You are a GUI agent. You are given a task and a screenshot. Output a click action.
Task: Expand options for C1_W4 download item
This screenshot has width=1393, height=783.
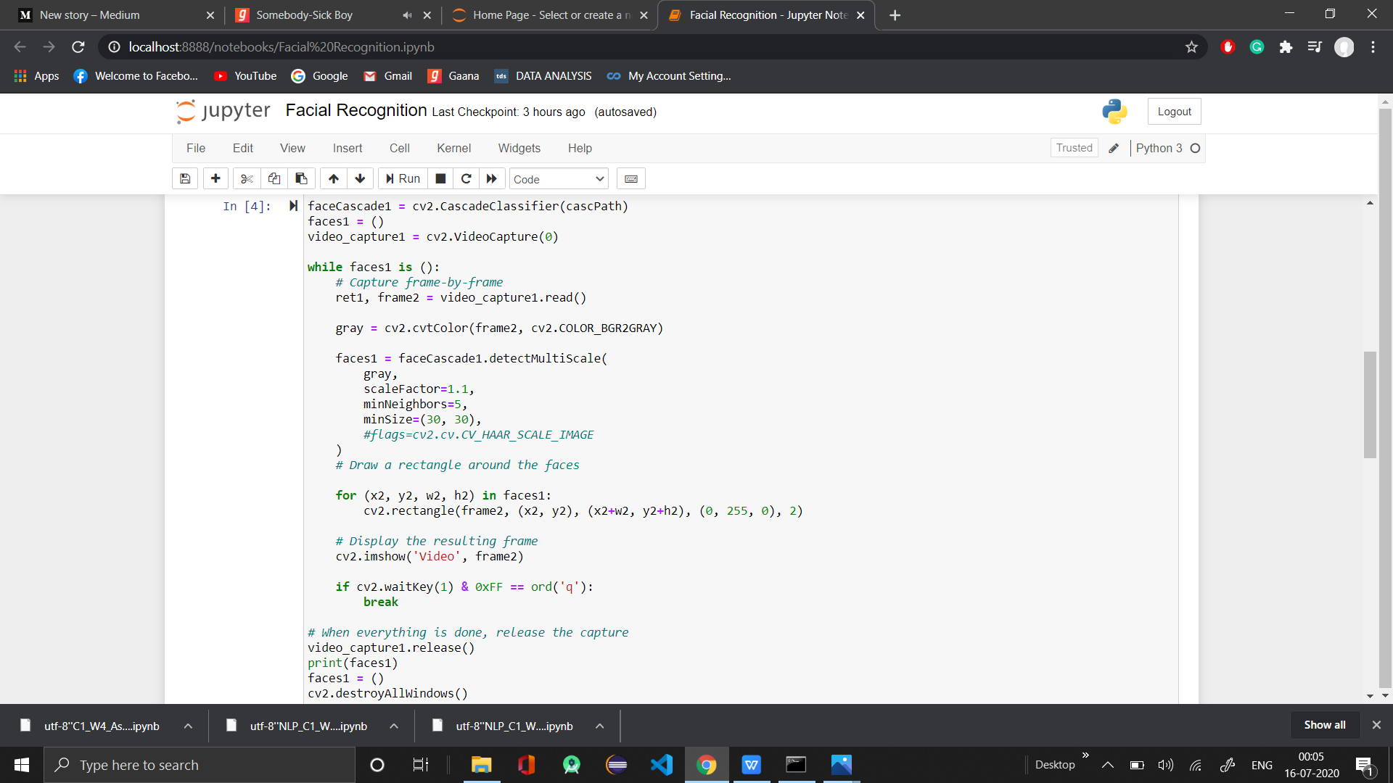click(x=188, y=726)
